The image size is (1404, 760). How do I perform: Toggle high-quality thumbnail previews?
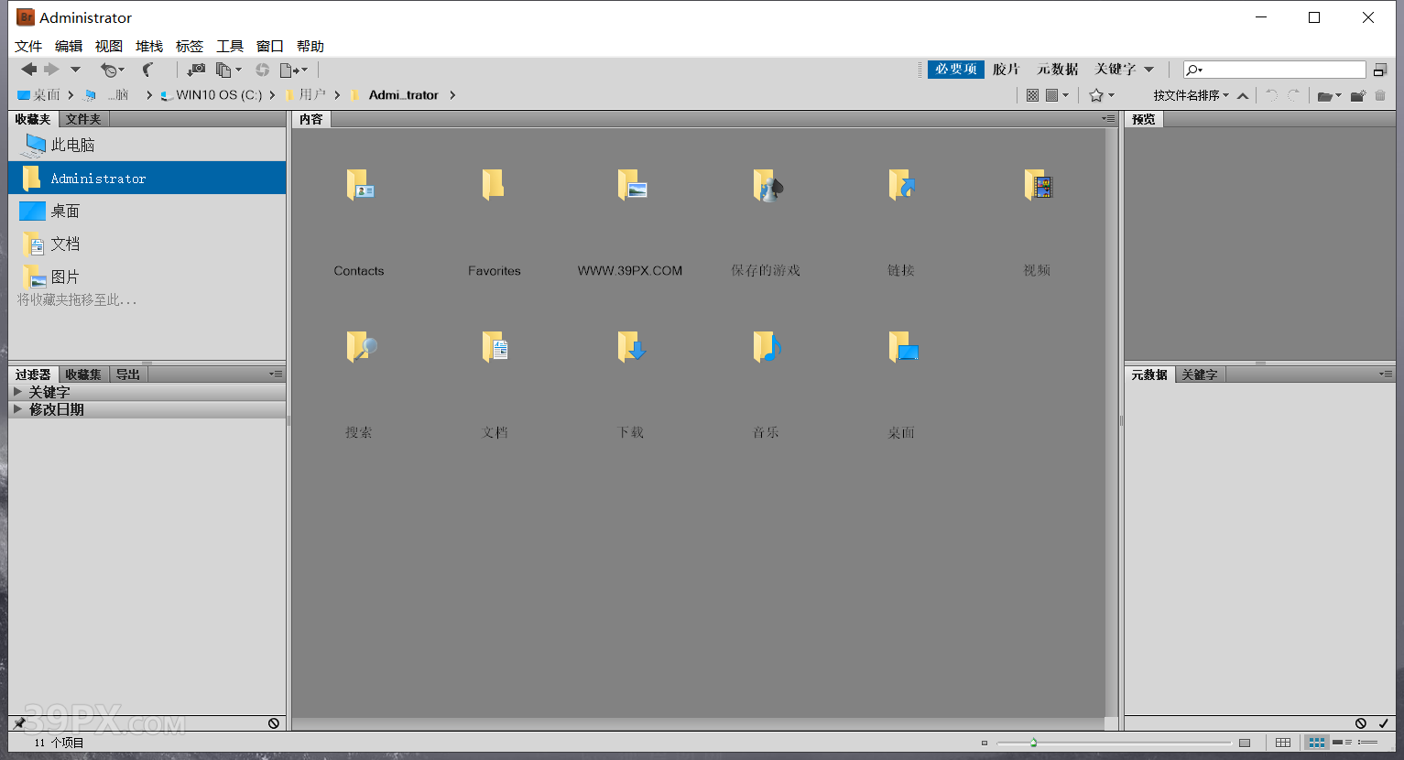(x=1051, y=95)
